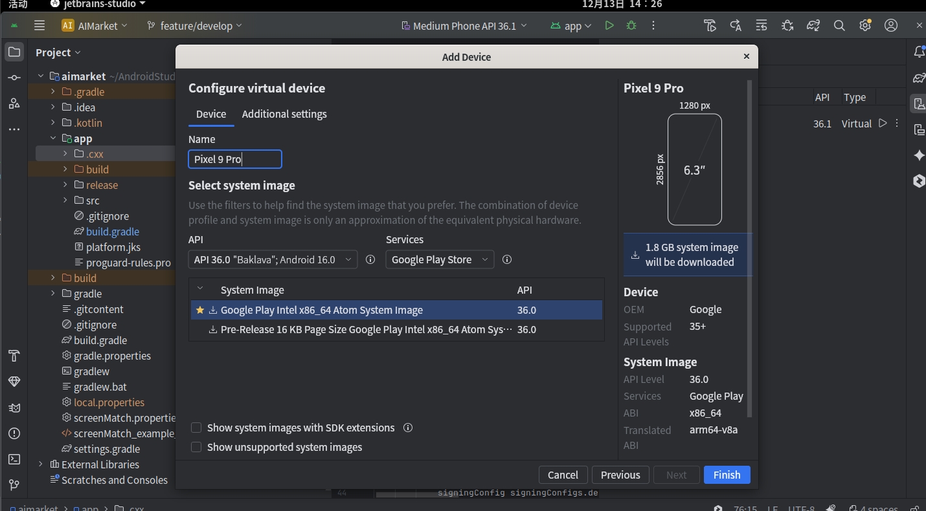
Task: Open the Google Play Store services dropdown
Action: click(439, 259)
